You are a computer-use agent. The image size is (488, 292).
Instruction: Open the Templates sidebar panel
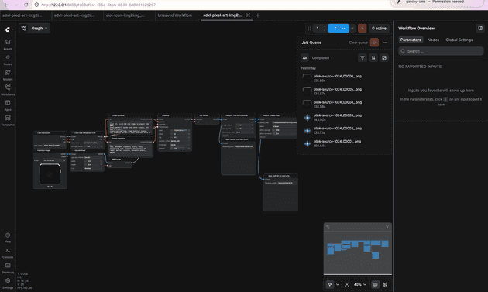pos(8,121)
